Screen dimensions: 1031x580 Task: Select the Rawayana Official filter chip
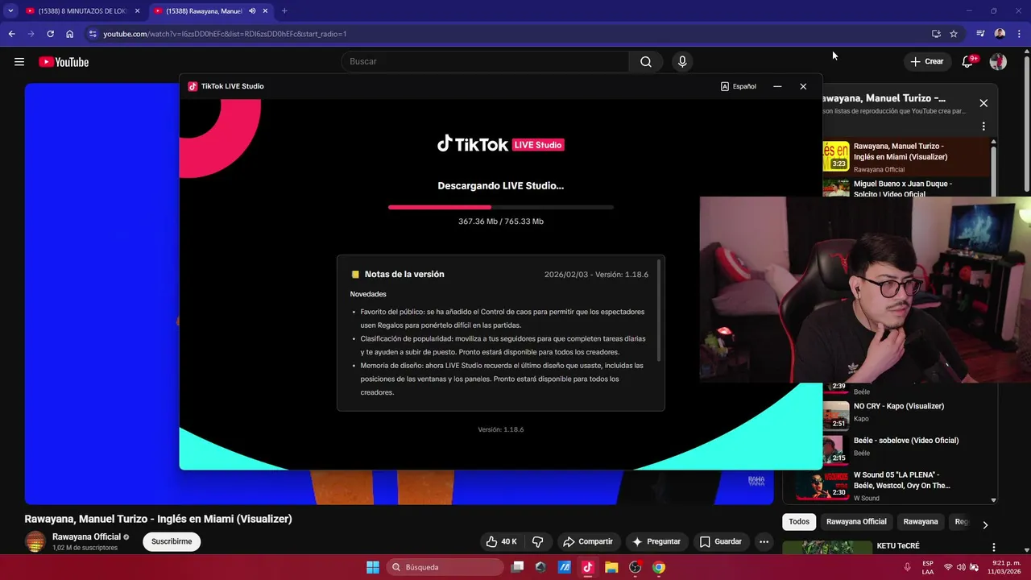(856, 521)
